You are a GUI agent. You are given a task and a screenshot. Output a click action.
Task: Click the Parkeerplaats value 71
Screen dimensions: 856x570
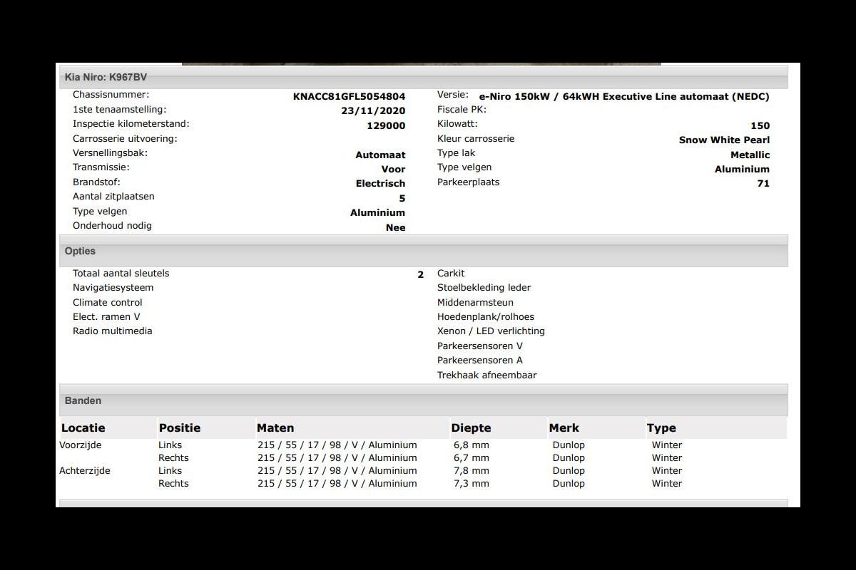point(763,184)
